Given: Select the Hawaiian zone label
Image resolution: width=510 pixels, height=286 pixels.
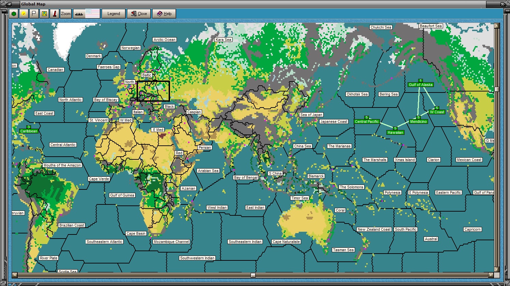Looking at the screenshot, I should pyautogui.click(x=395, y=132).
